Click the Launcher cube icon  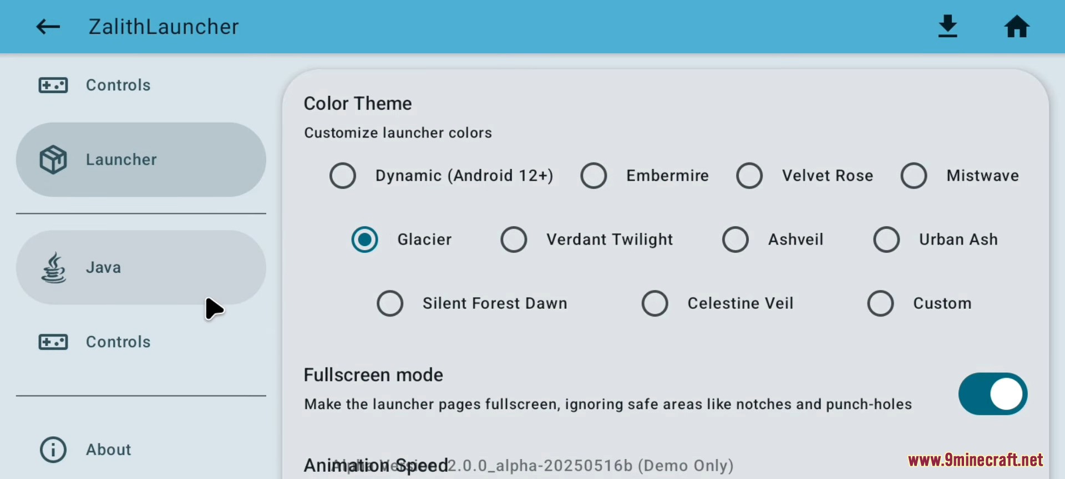tap(53, 160)
